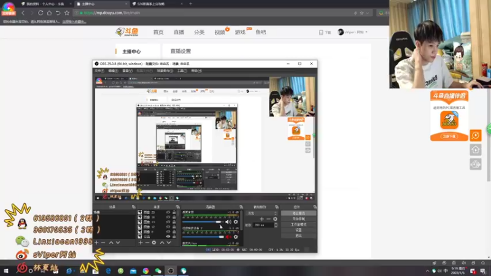Adjust the transition duration stepper
The height and width of the screenshot is (276, 491).
(x=276, y=225)
